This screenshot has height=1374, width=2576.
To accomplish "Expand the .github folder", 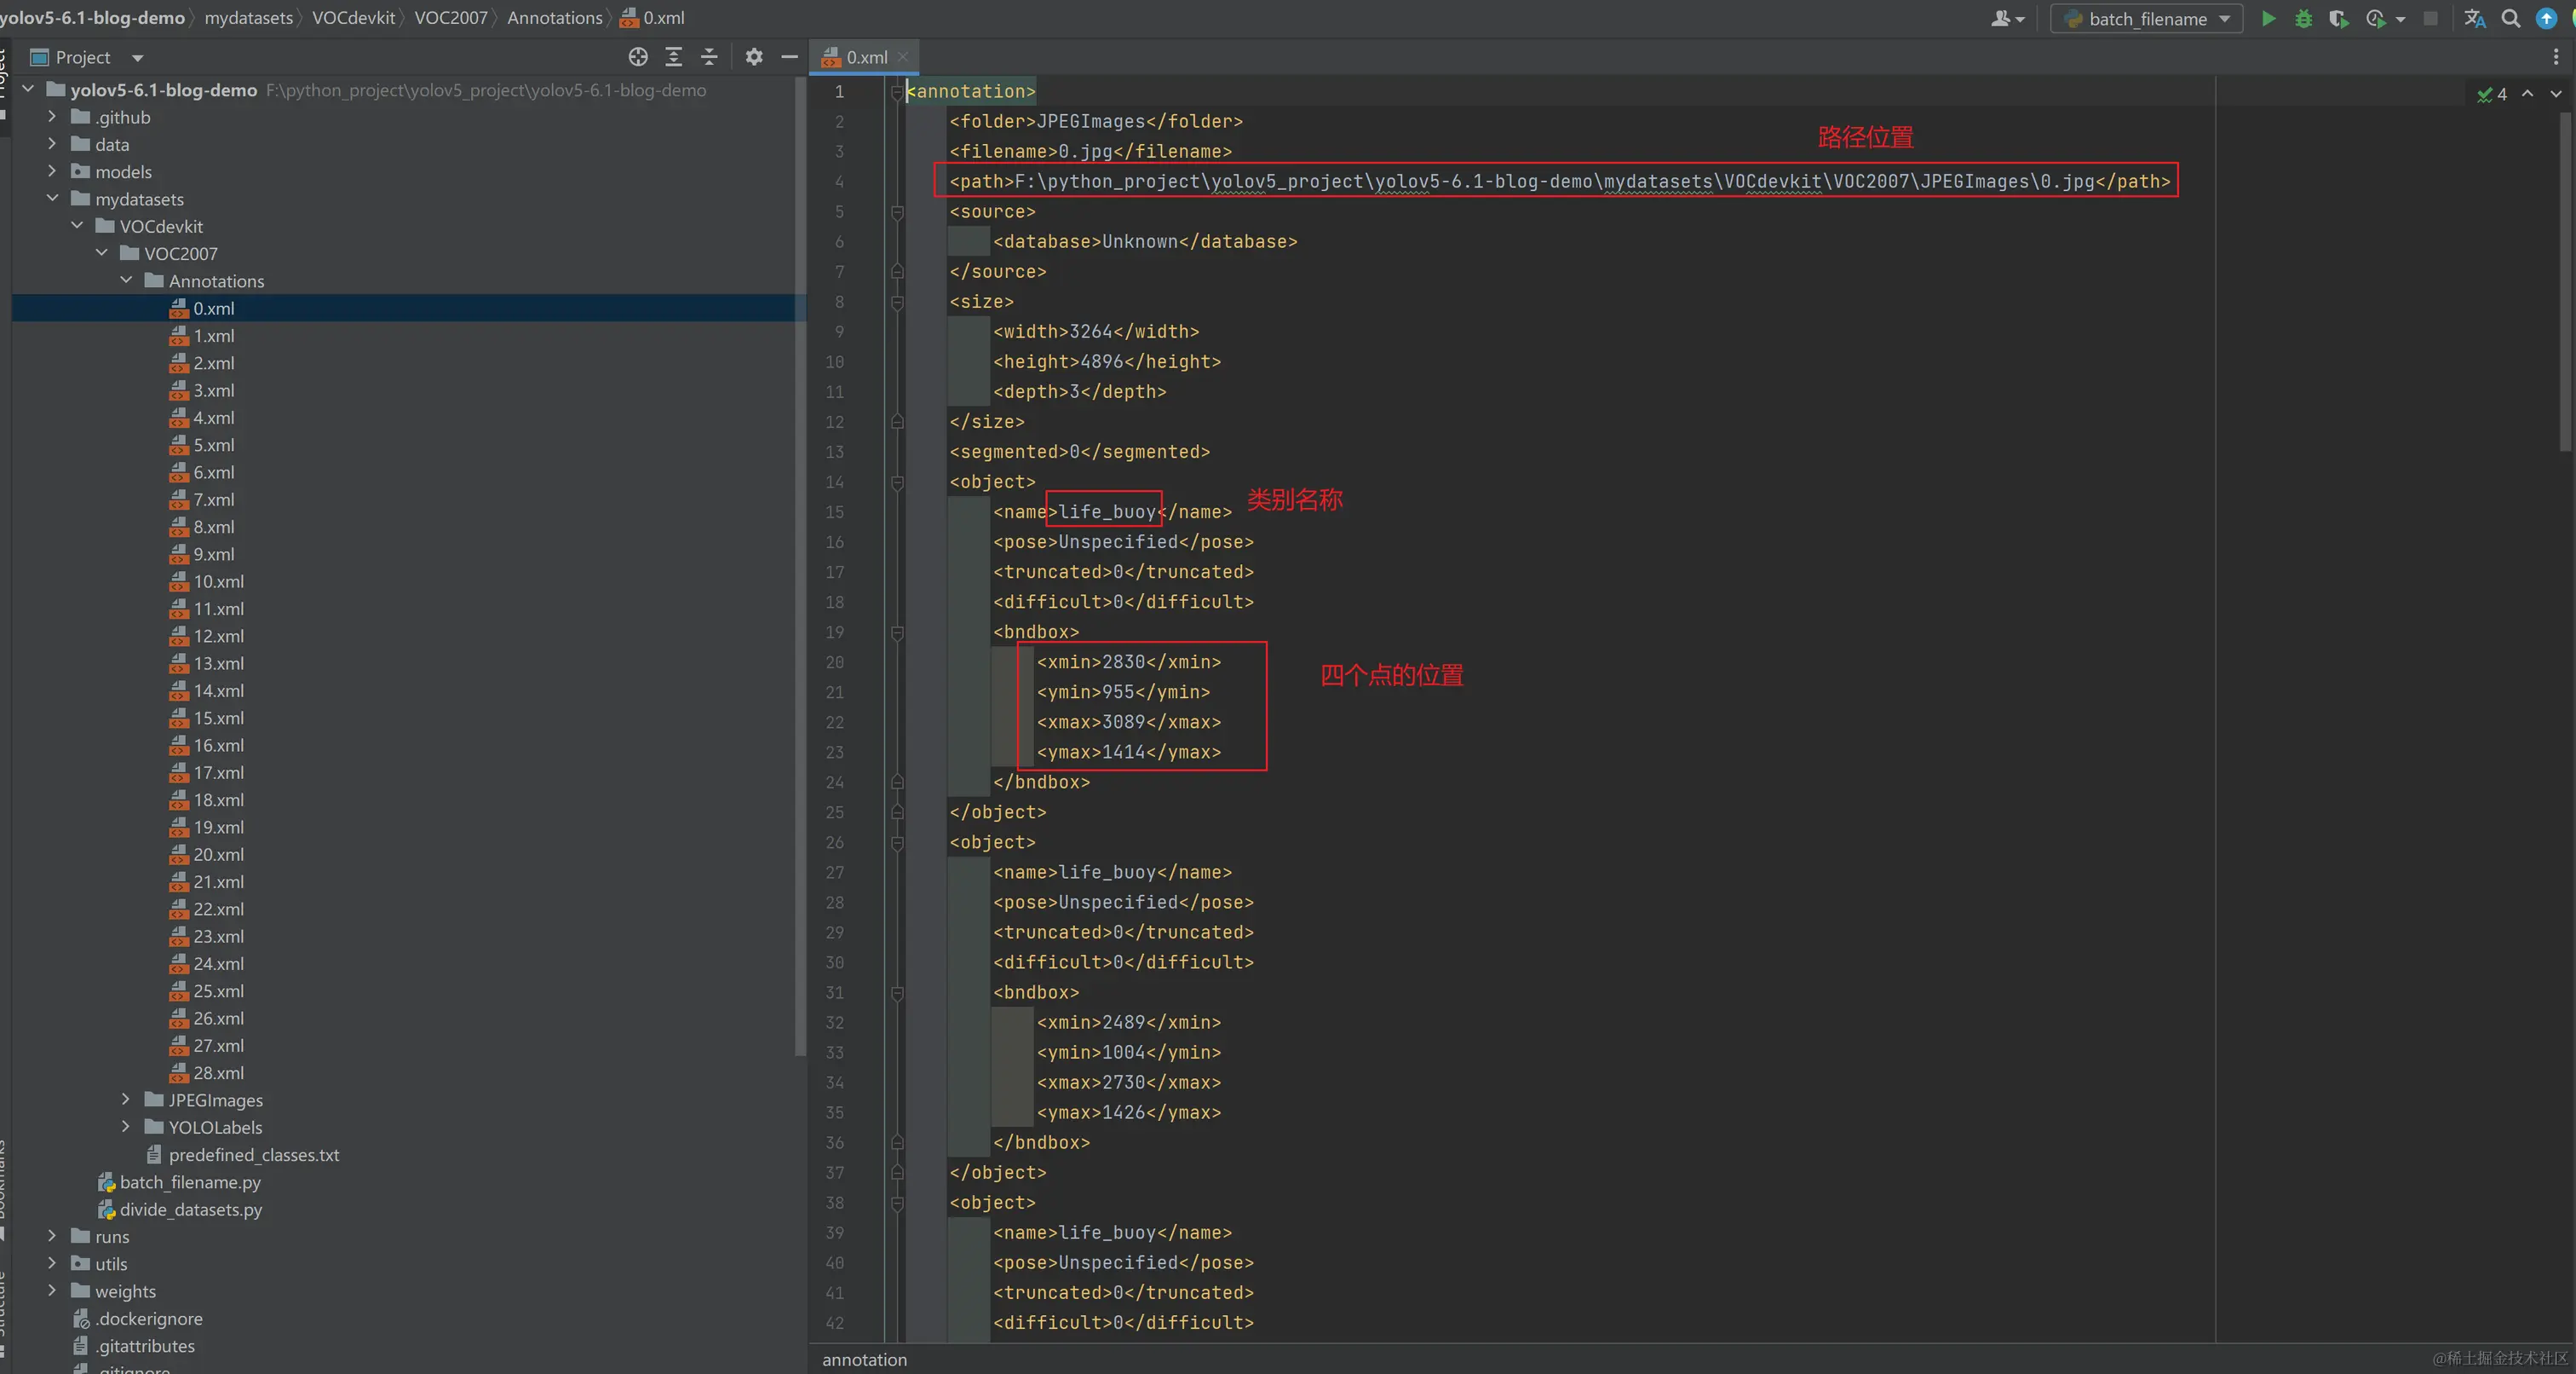I will pos(52,117).
